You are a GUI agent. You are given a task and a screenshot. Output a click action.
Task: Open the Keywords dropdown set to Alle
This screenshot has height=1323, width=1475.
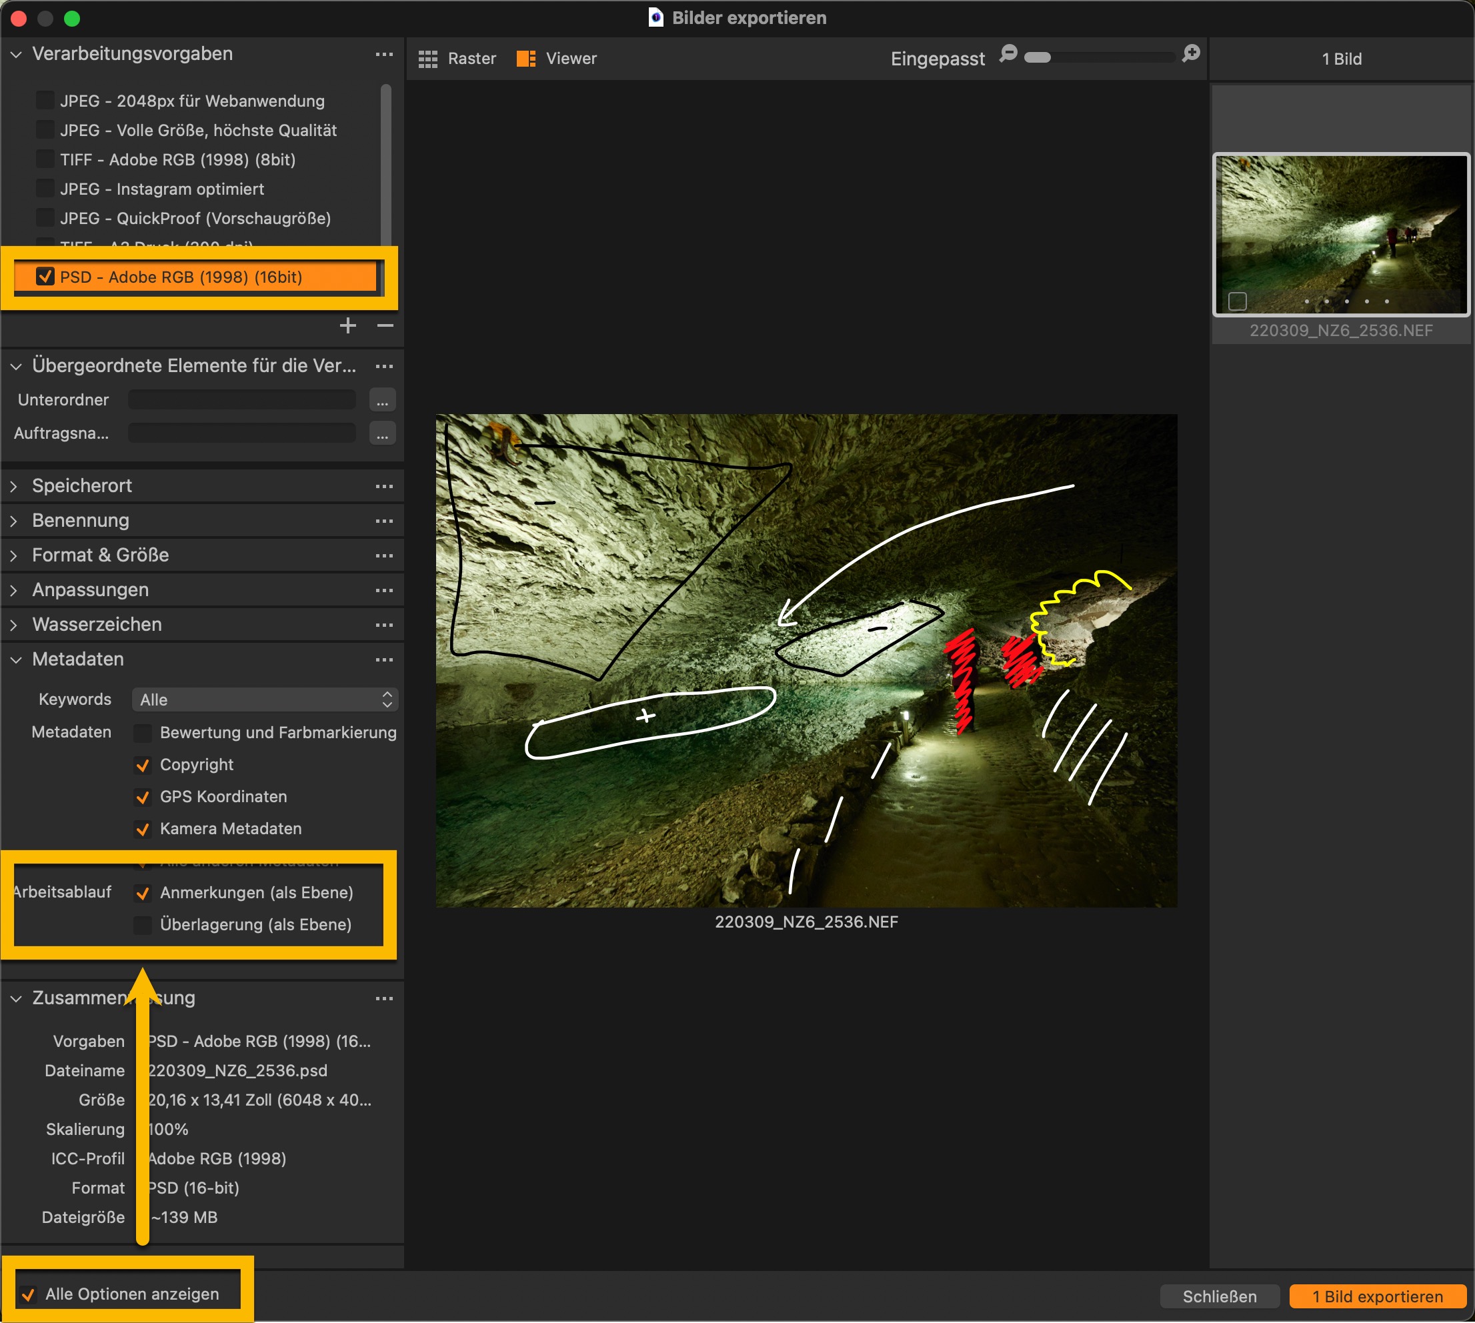(265, 700)
